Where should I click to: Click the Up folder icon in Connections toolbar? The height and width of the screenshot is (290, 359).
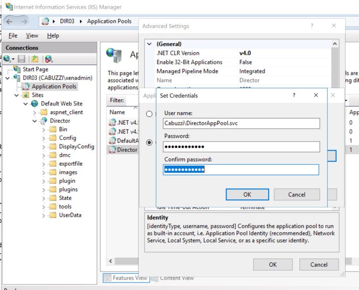click(x=35, y=59)
